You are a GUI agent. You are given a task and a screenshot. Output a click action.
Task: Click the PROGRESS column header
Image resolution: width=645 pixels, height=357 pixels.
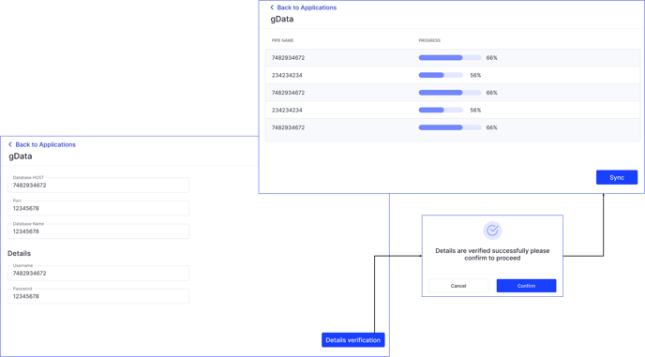point(429,40)
